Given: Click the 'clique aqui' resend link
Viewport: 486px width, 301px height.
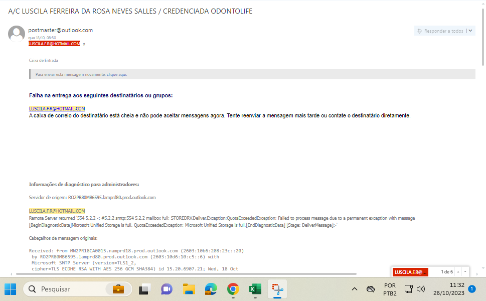Looking at the screenshot, I should 116,74.
